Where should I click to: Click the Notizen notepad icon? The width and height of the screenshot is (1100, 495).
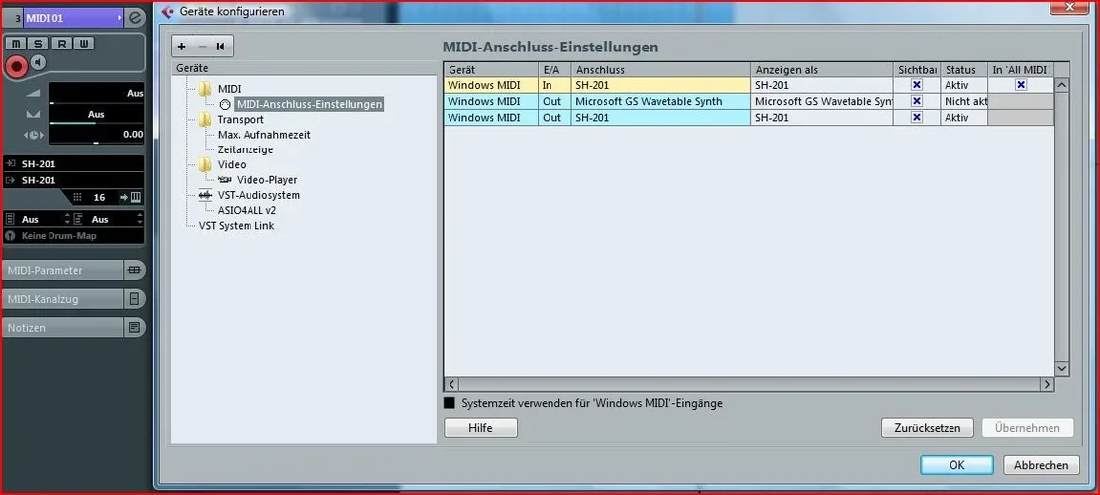pyautogui.click(x=134, y=328)
